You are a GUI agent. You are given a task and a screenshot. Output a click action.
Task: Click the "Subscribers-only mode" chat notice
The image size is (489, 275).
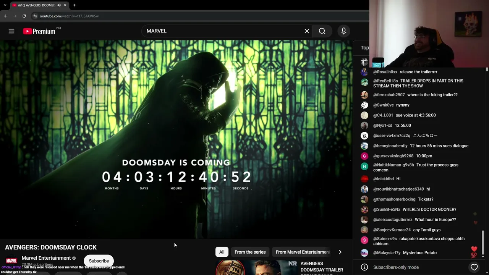click(x=396, y=267)
